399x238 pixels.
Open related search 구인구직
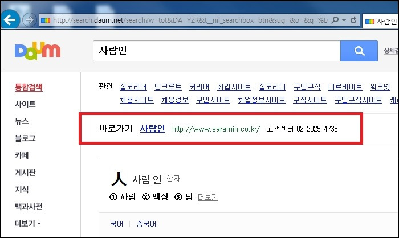[307, 87]
